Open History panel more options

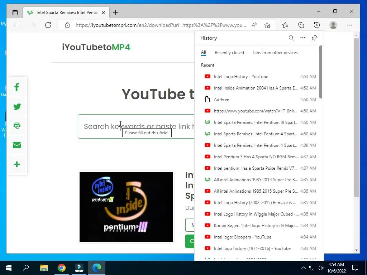pos(303,38)
